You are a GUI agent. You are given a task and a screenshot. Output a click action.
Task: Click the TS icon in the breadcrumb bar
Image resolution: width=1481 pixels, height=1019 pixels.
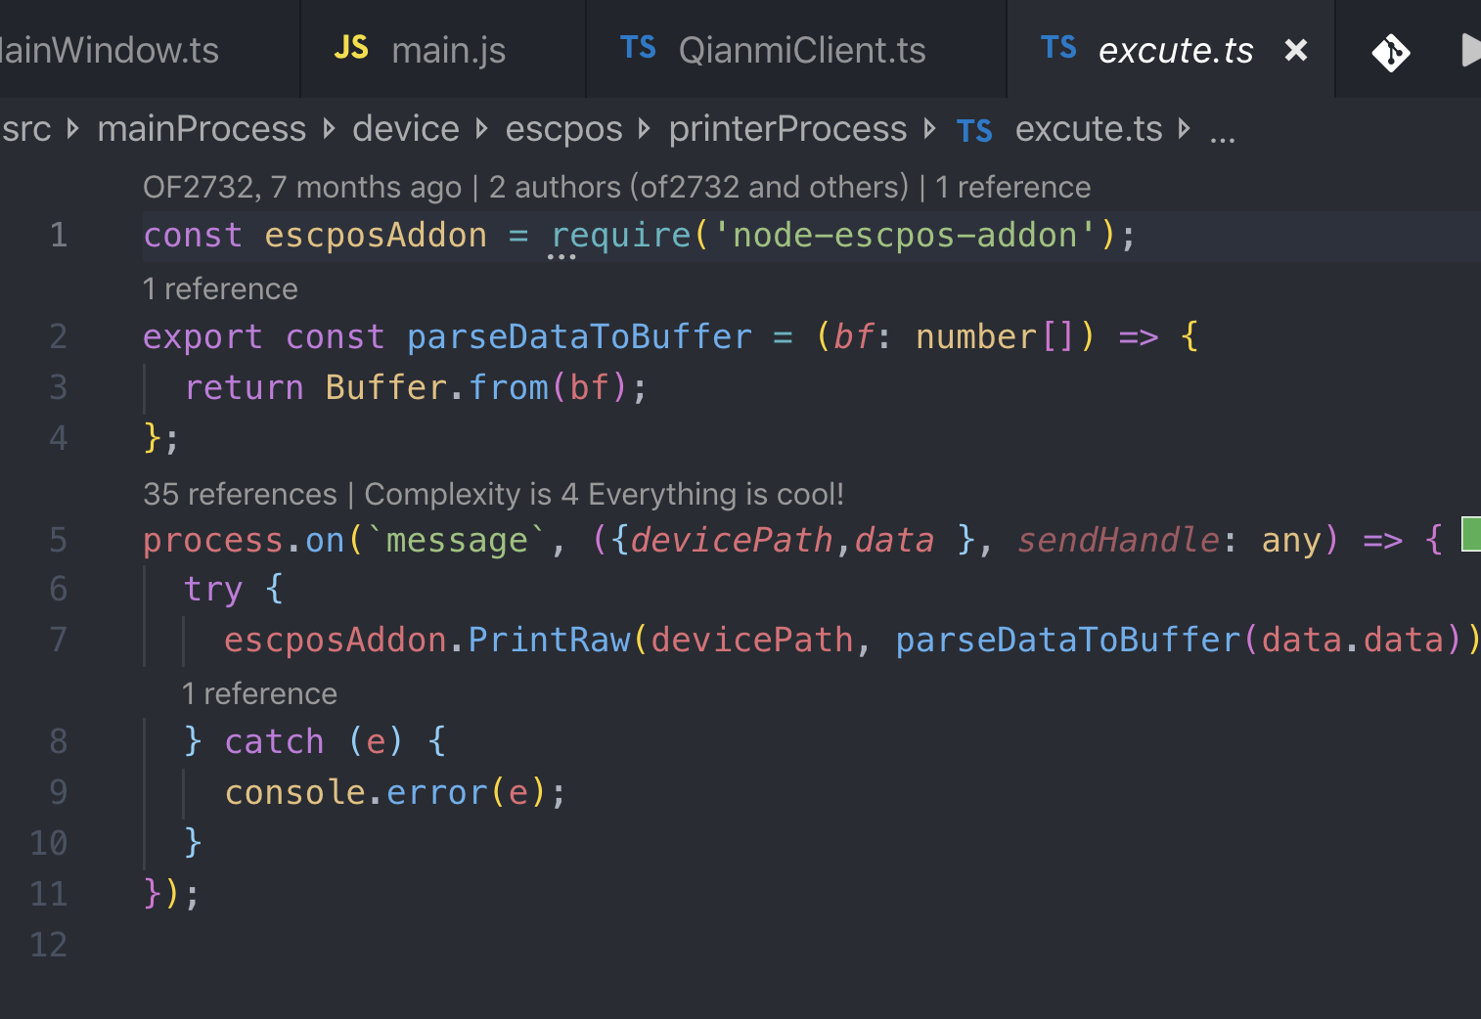click(x=974, y=129)
